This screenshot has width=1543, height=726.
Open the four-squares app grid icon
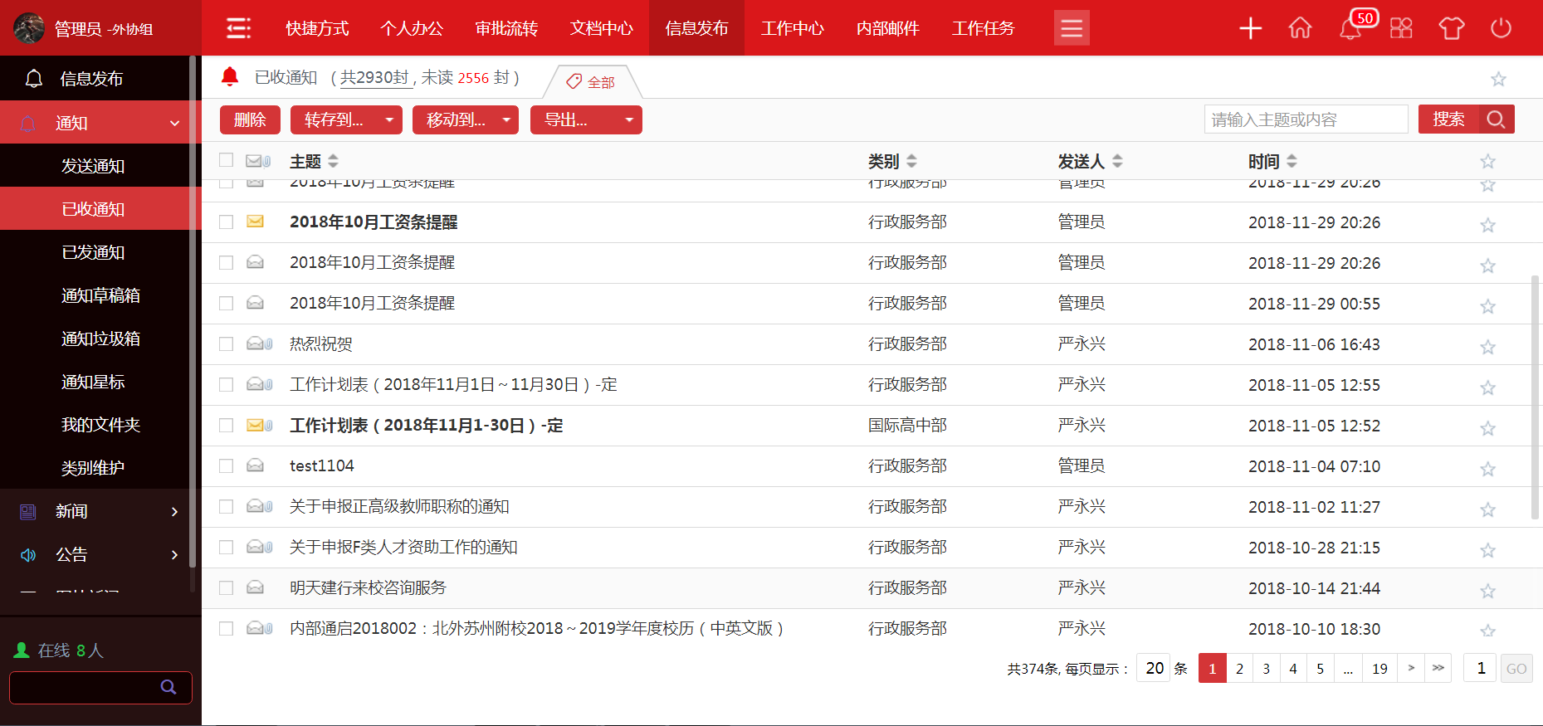tap(1401, 28)
